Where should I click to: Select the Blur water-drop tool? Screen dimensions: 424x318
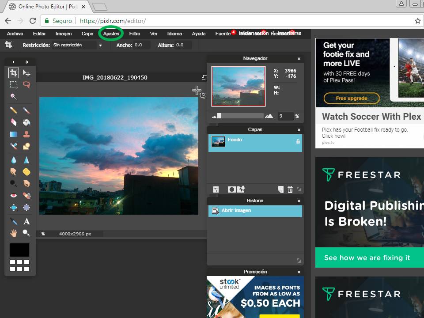coord(14,160)
